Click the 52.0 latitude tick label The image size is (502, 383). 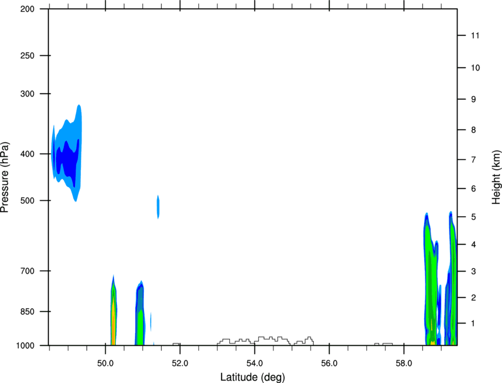click(x=180, y=364)
